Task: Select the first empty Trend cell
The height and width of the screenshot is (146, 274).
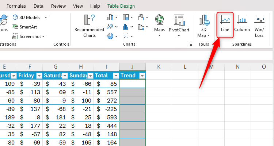Action: click(x=132, y=84)
